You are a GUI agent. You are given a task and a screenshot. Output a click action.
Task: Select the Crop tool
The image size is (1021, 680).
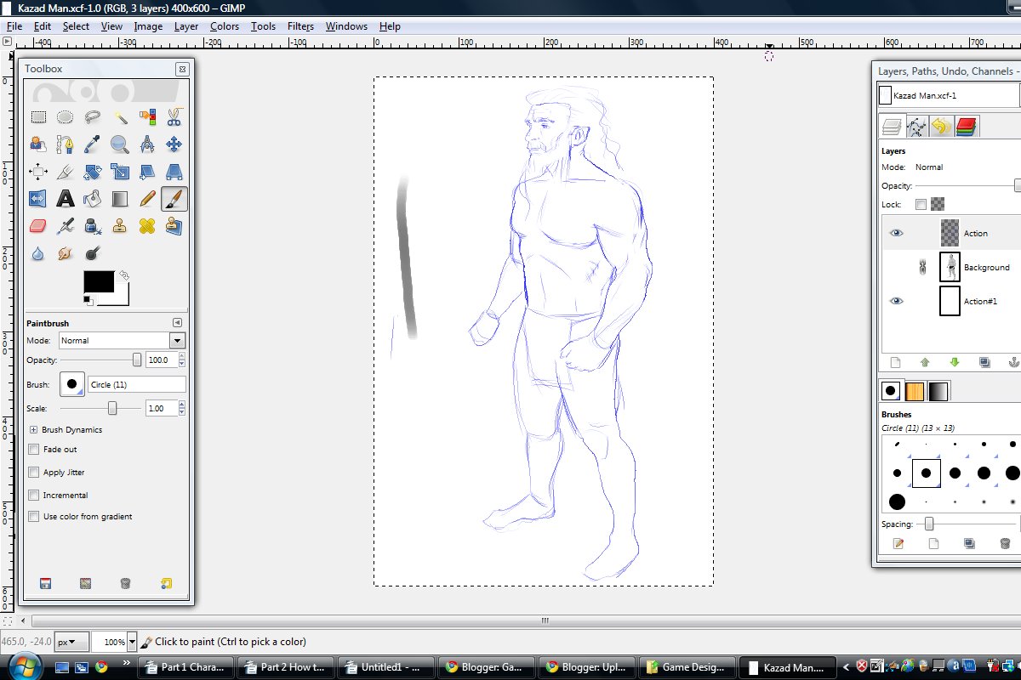[66, 172]
